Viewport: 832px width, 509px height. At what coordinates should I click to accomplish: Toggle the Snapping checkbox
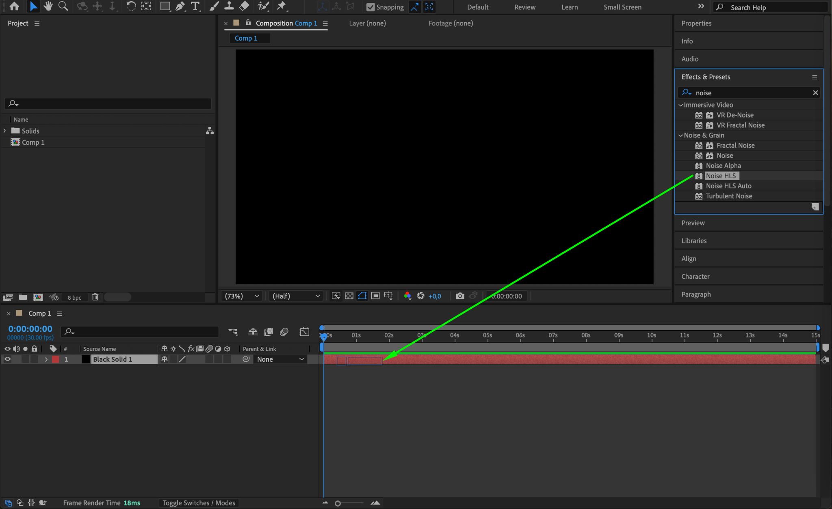370,7
